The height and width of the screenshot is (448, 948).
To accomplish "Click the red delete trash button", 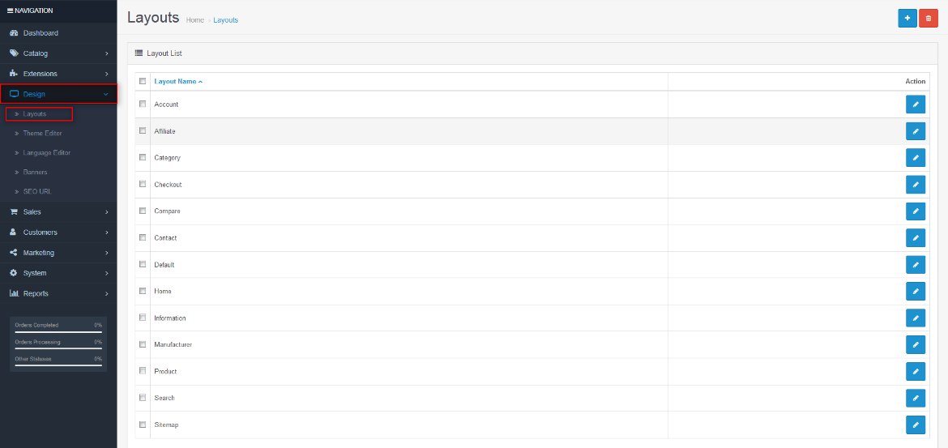I will (x=928, y=18).
